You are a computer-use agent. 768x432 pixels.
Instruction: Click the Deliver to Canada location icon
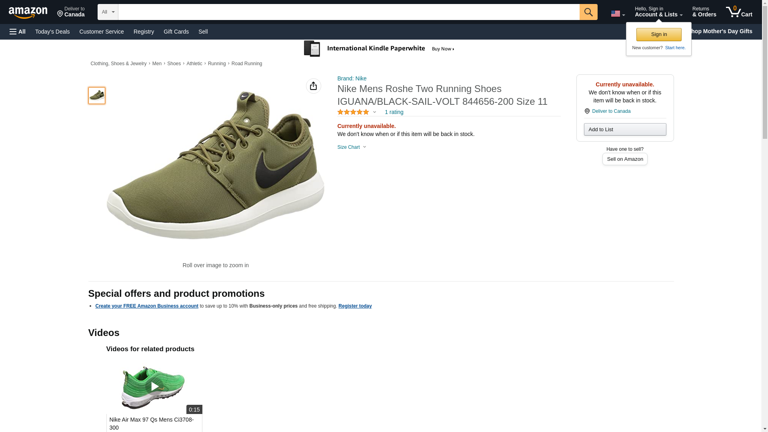(x=587, y=111)
